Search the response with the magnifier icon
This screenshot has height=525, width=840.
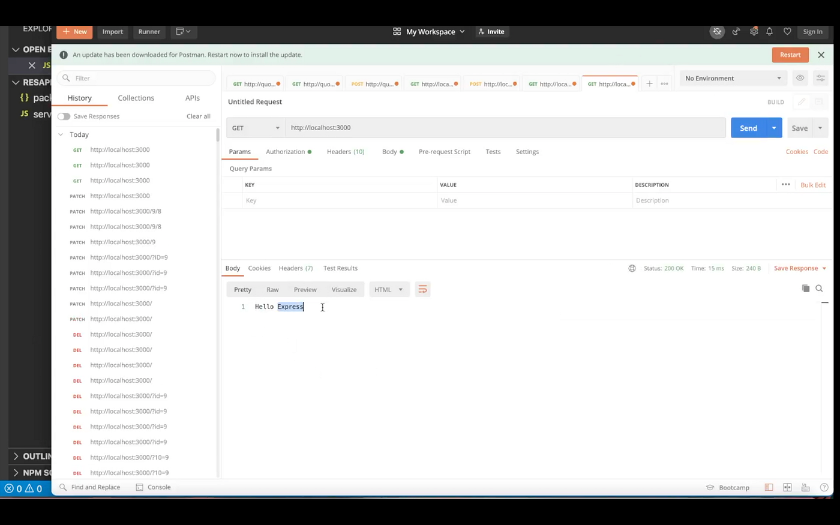pyautogui.click(x=819, y=289)
